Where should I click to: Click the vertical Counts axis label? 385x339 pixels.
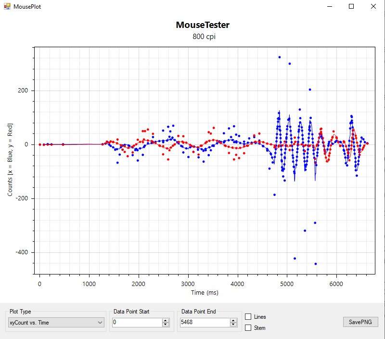click(x=10, y=159)
